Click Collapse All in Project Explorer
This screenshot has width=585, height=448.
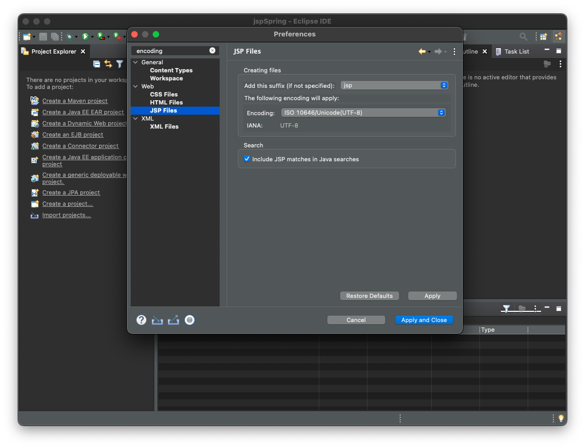tap(96, 64)
